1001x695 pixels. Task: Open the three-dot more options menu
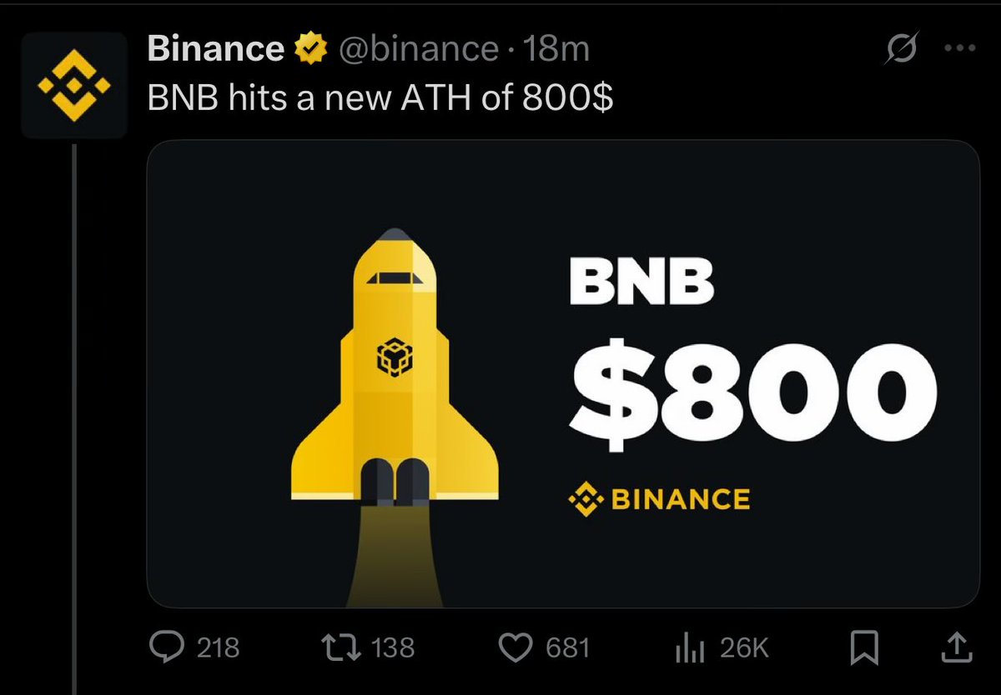coord(959,48)
